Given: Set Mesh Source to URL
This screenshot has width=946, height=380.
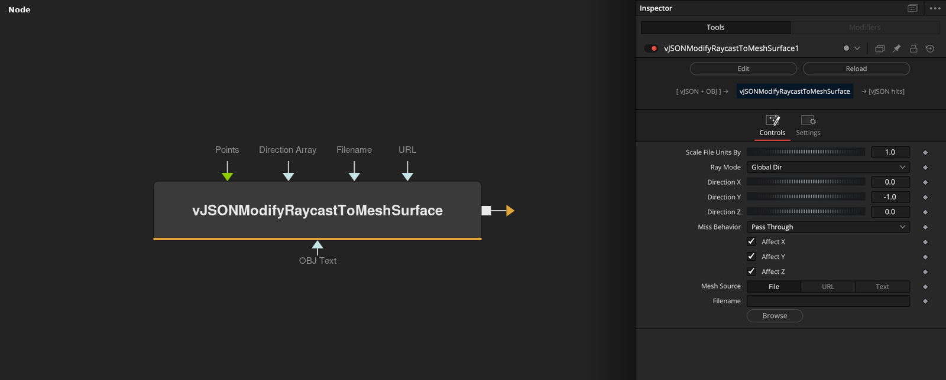Looking at the screenshot, I should (x=828, y=287).
